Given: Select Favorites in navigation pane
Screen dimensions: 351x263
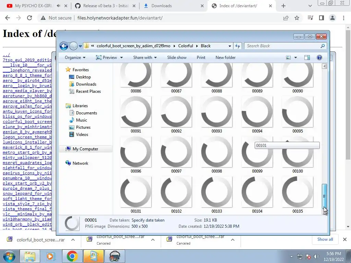Looking at the screenshot, I should [x=81, y=70].
